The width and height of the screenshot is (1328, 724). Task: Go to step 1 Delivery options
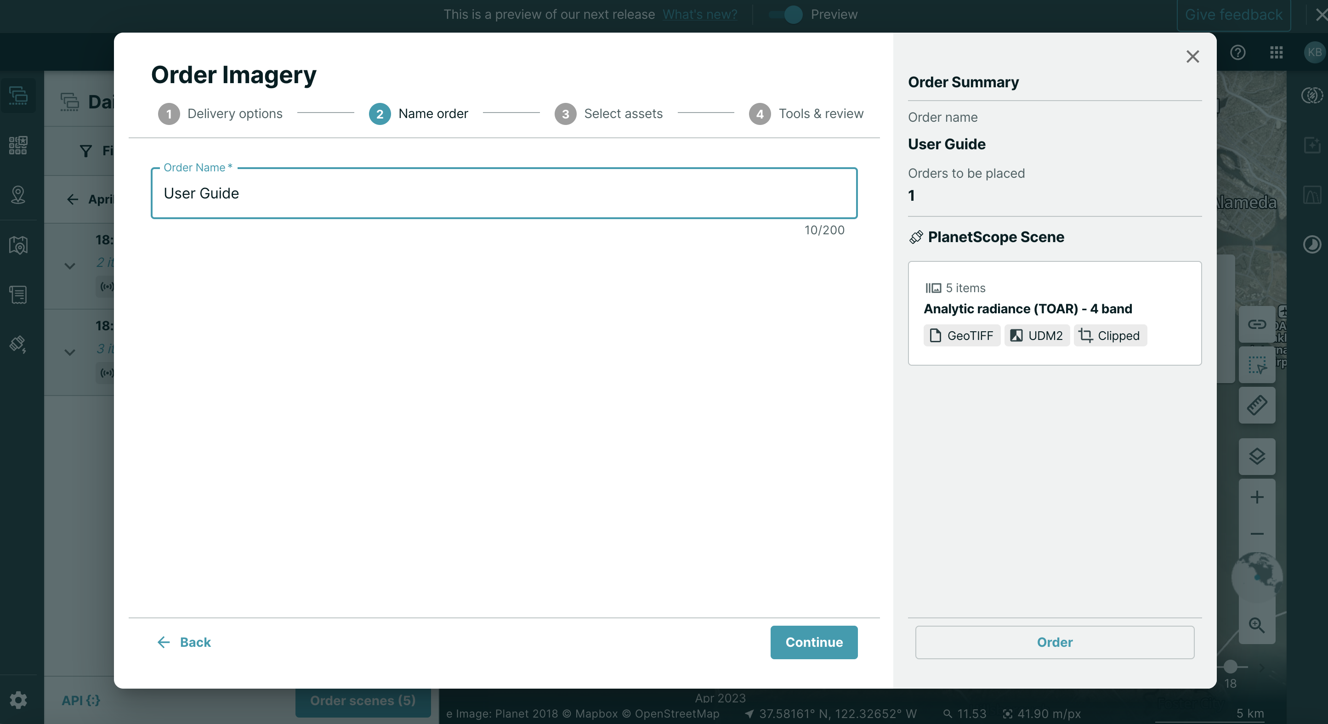(x=220, y=114)
